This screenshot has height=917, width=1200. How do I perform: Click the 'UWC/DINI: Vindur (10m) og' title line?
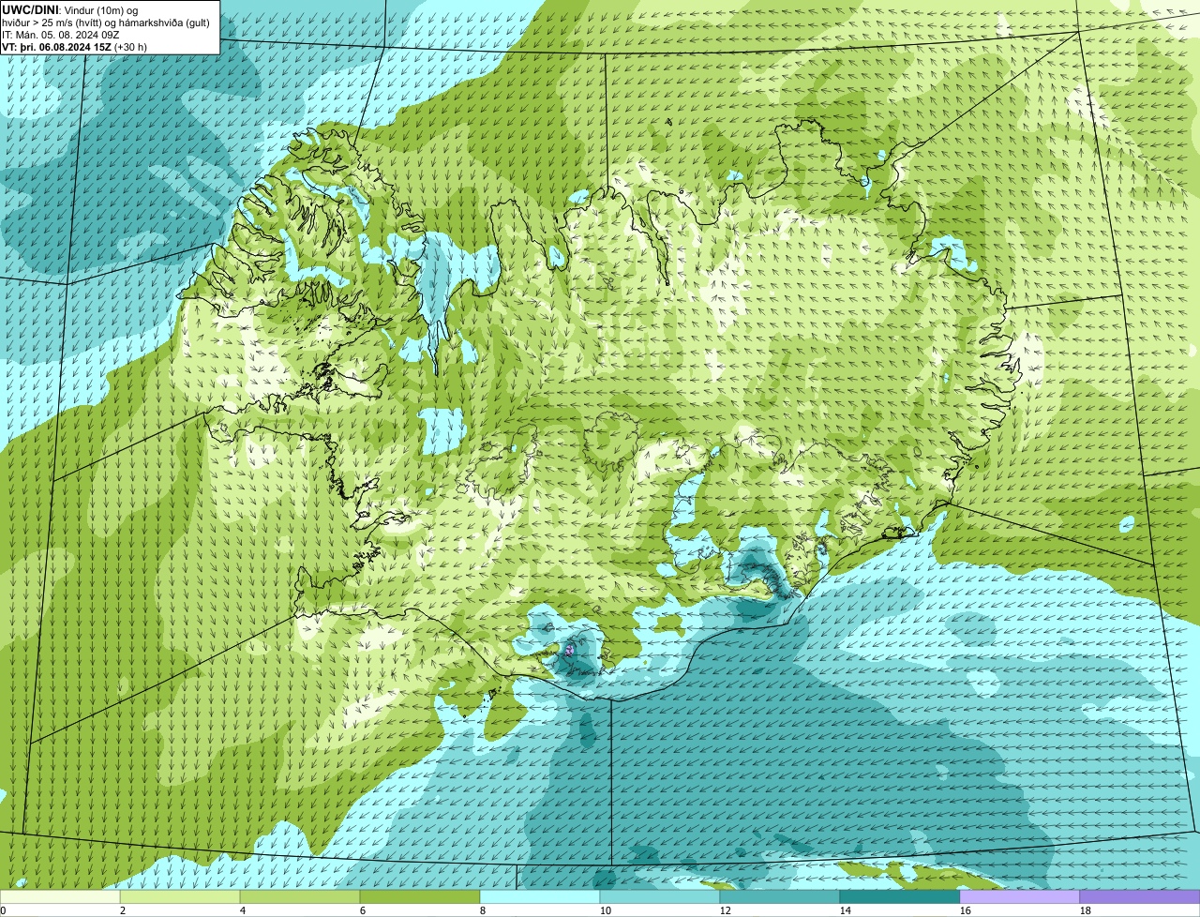pyautogui.click(x=69, y=9)
